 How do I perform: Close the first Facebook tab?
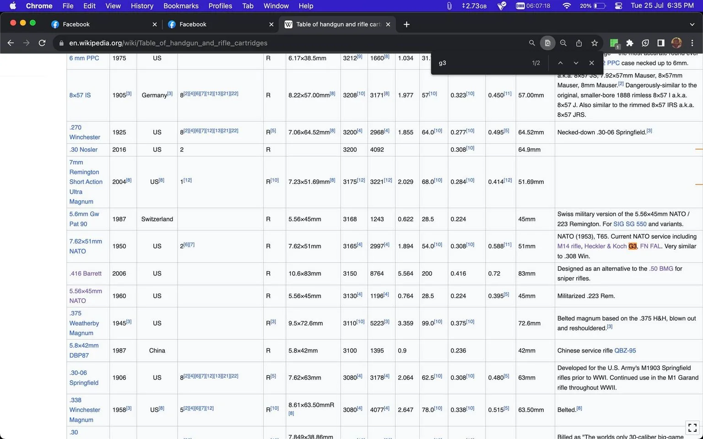[155, 24]
